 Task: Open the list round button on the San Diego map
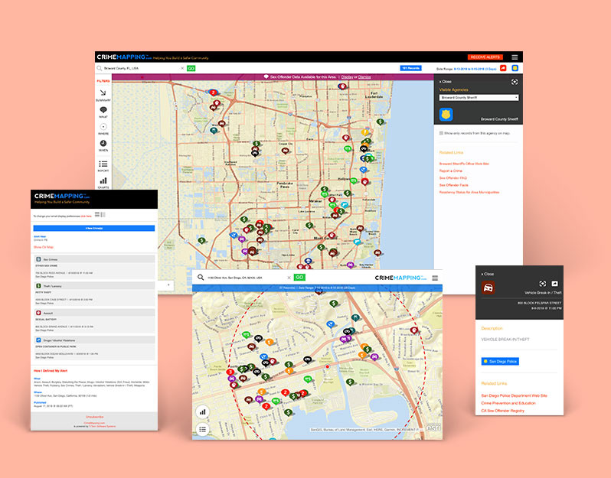[x=203, y=429]
